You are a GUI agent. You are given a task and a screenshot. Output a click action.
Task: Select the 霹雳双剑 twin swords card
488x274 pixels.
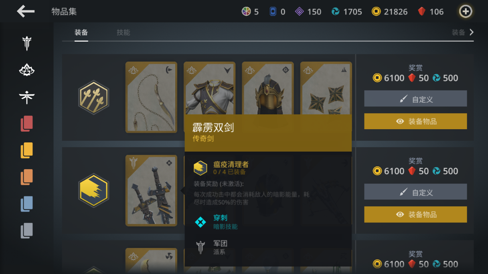(x=151, y=190)
